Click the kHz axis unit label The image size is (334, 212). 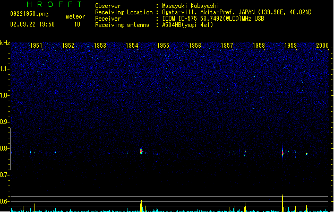click(x=5, y=43)
